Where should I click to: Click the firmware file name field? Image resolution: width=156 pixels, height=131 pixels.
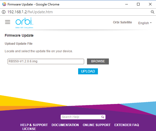(x=46, y=61)
